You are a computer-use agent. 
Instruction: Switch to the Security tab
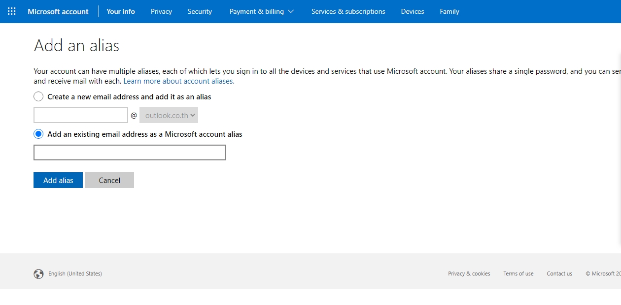(x=200, y=11)
